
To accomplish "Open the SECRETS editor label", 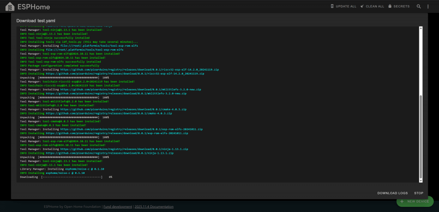I will [x=401, y=6].
